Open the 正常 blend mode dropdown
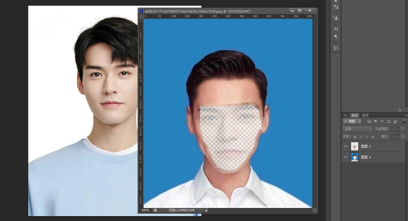Image resolution: width=408 pixels, height=221 pixels. pos(358,129)
